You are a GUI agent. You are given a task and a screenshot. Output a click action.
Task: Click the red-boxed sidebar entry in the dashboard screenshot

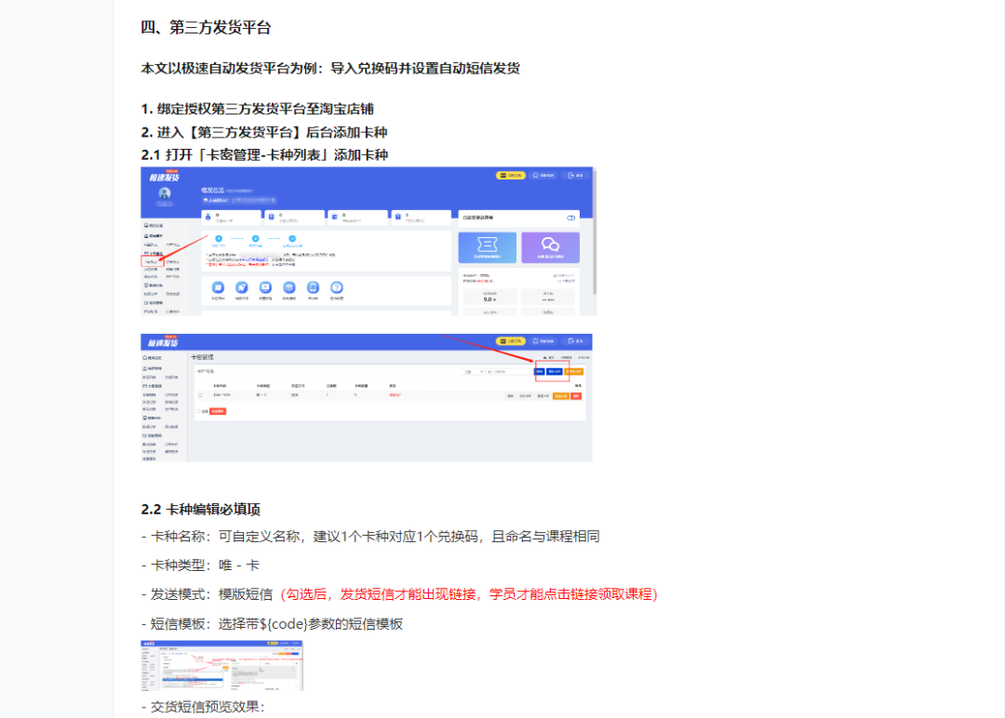(152, 262)
